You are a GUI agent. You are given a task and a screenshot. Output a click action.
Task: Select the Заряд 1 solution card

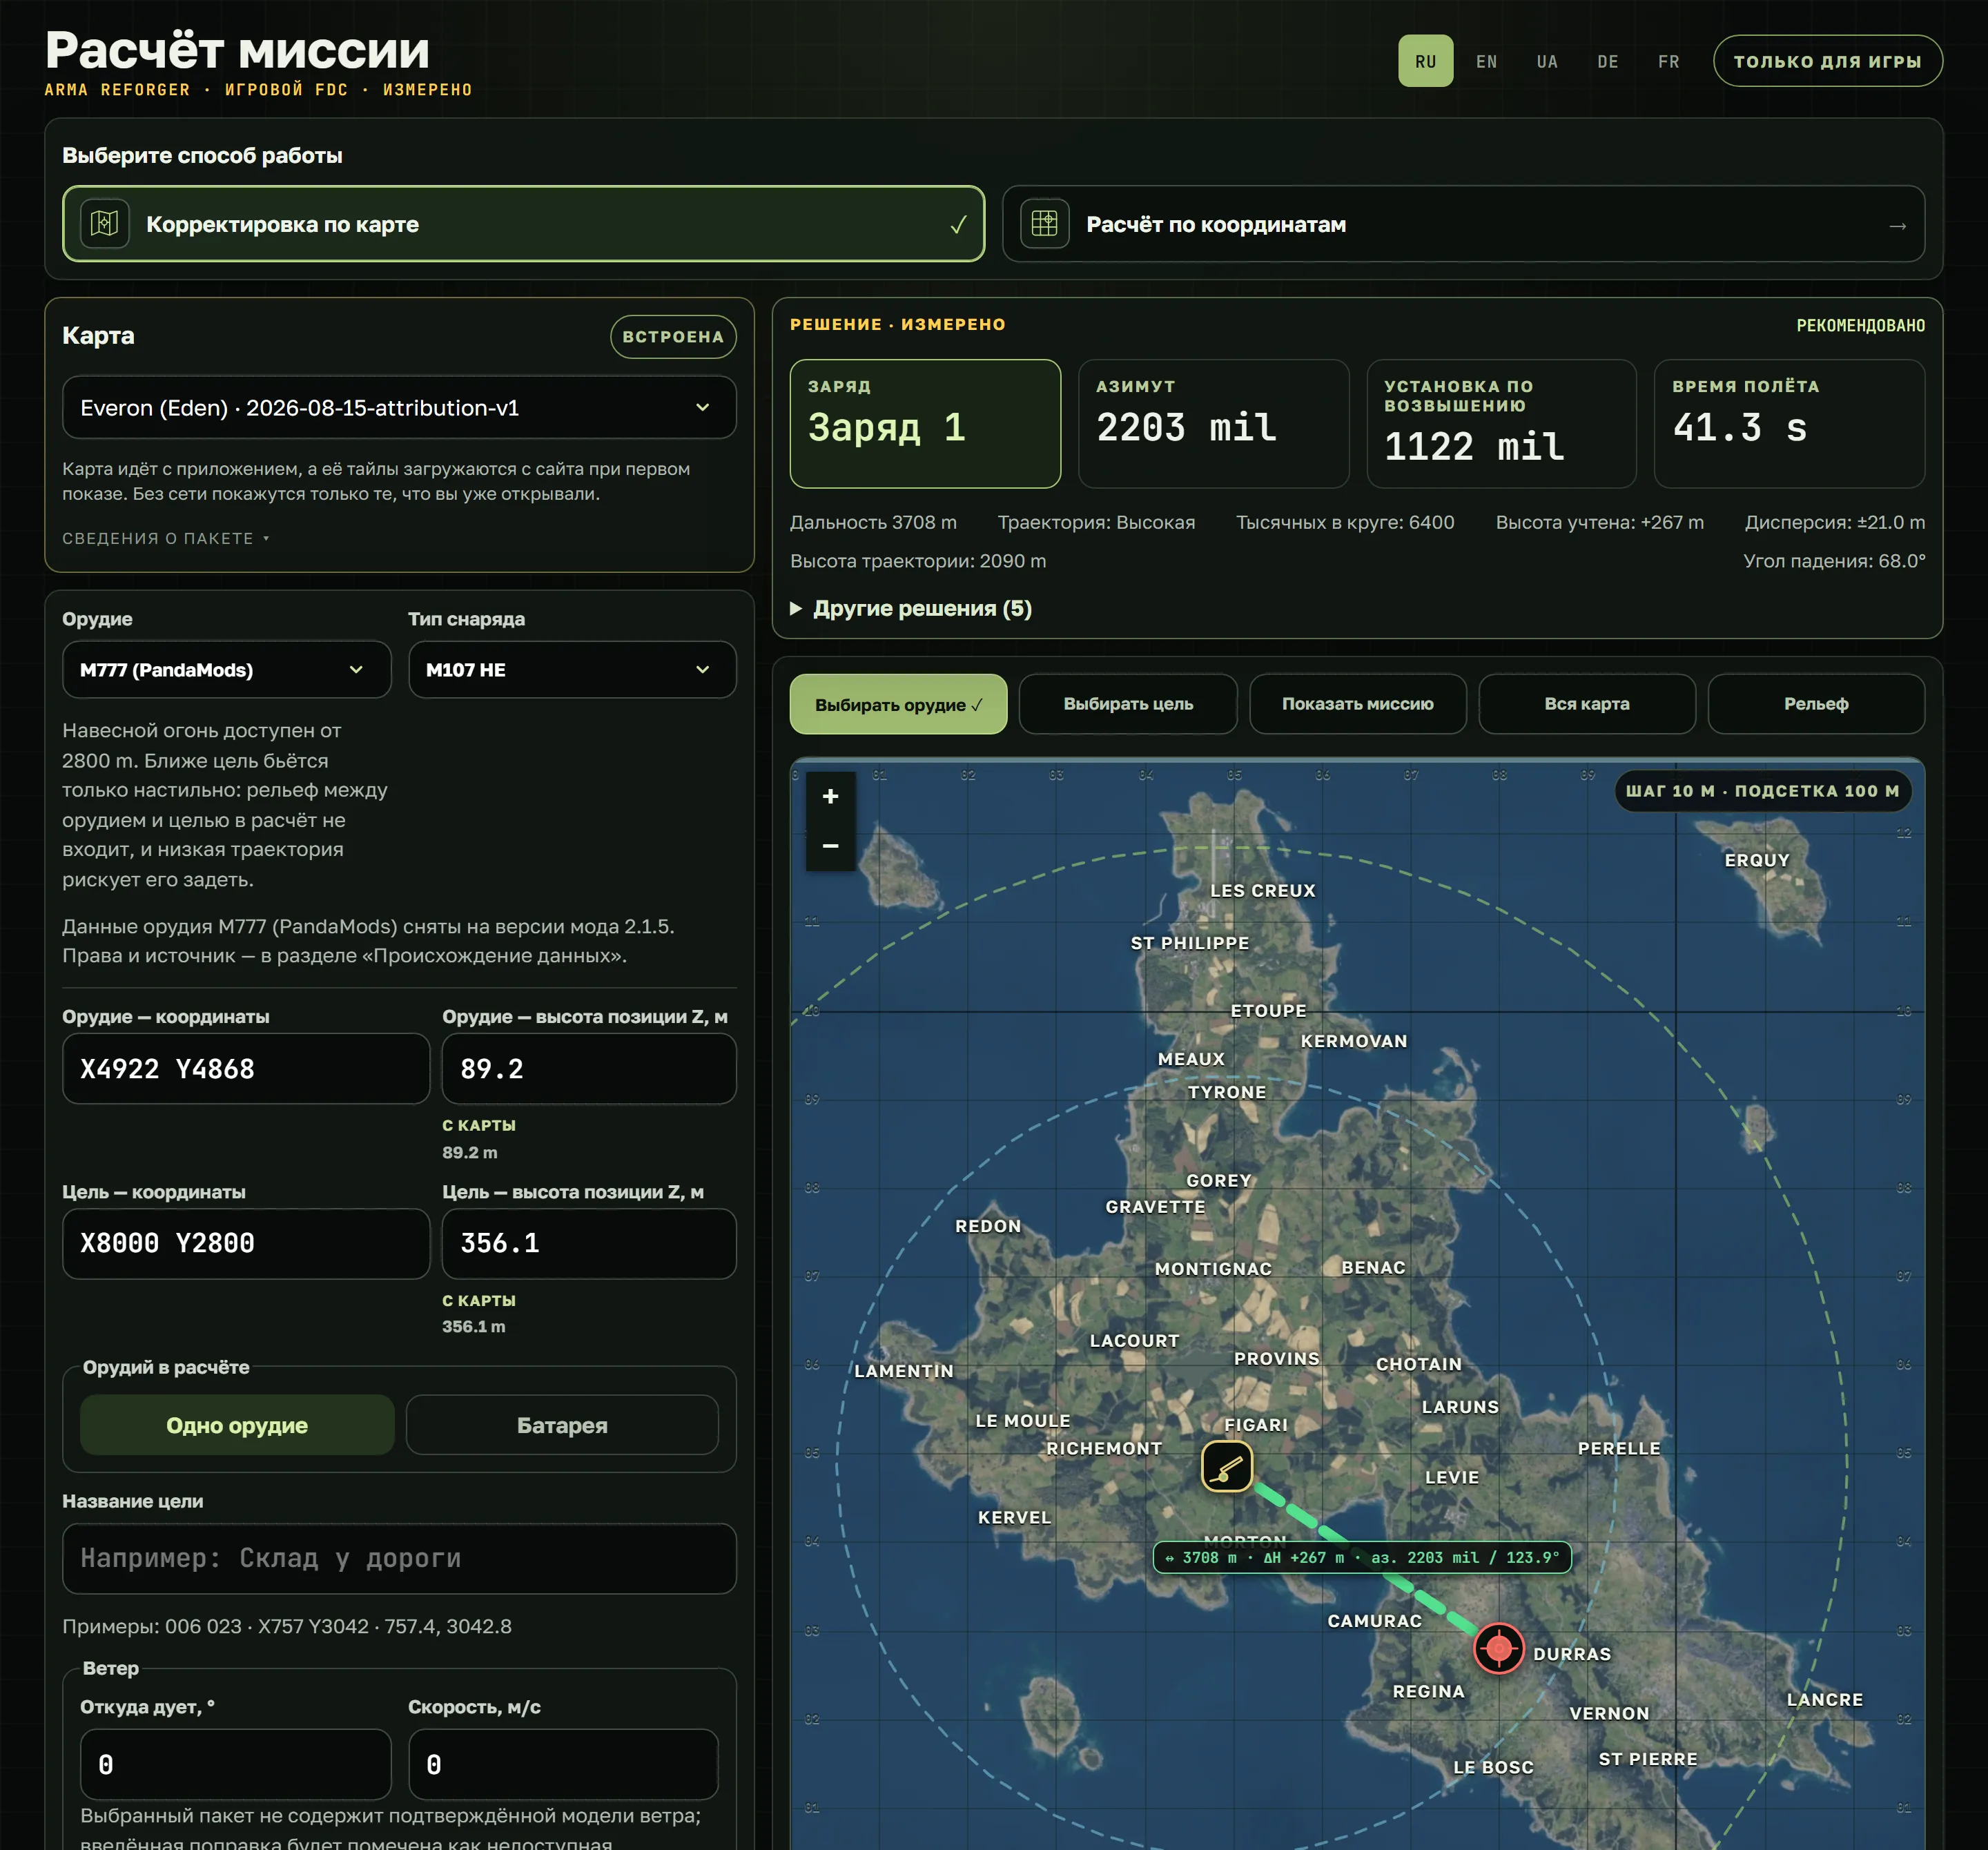click(x=925, y=424)
